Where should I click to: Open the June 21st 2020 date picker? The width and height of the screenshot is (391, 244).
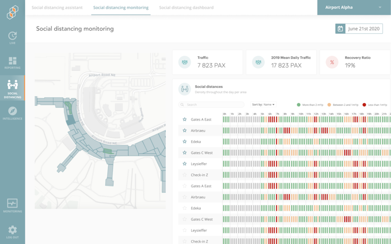click(364, 29)
